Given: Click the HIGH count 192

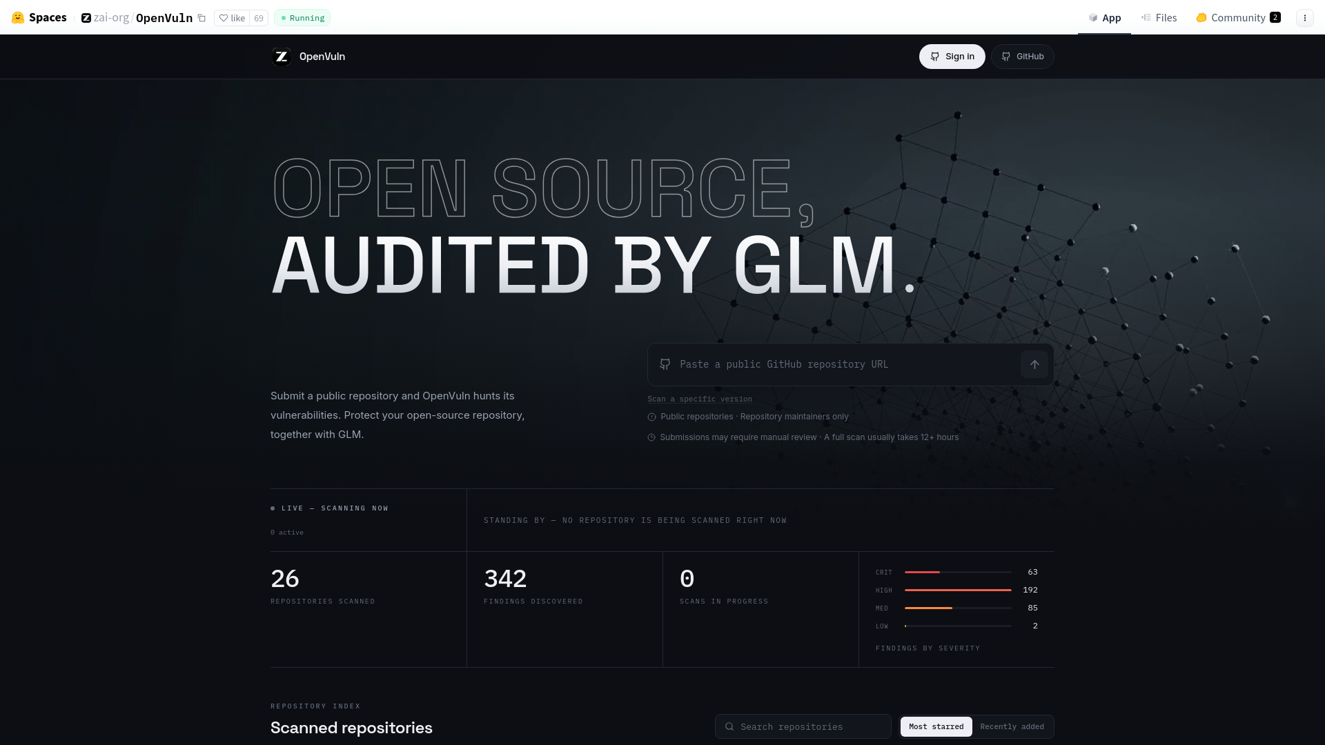Looking at the screenshot, I should coord(1030,590).
